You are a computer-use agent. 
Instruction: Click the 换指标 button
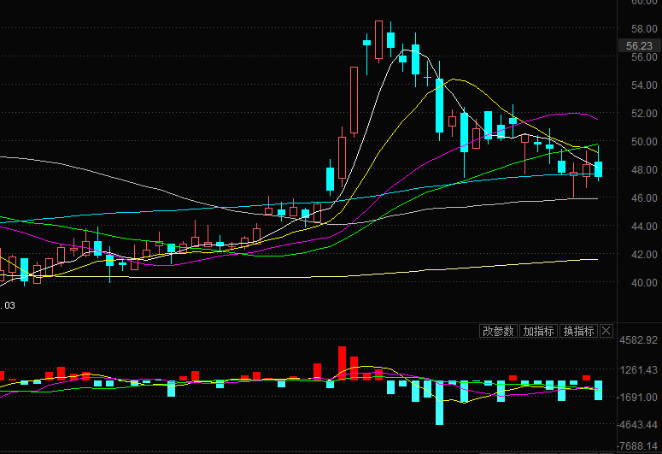579,331
